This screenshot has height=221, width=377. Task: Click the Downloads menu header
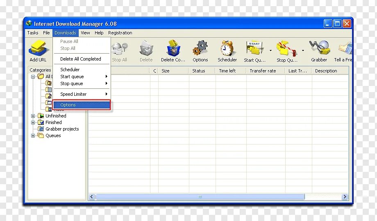(x=65, y=33)
